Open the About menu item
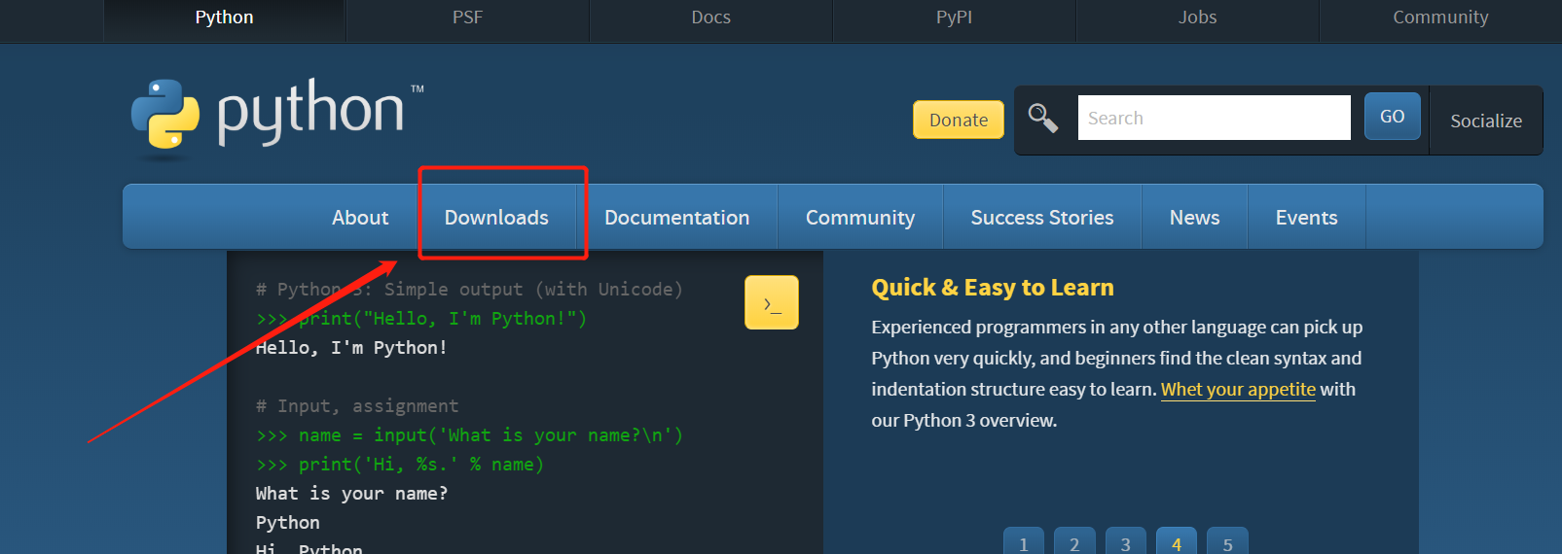1562x554 pixels. [360, 218]
